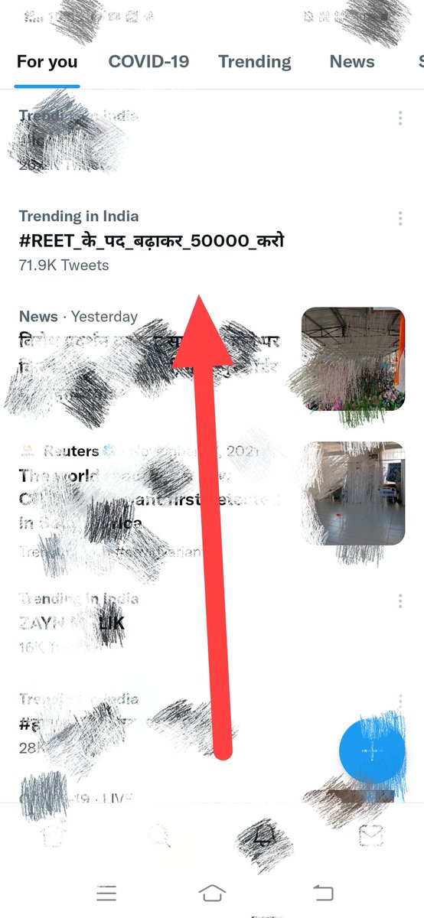Tap the blue compose tweet floating button
Screen dimensions: 424x918
373,751
